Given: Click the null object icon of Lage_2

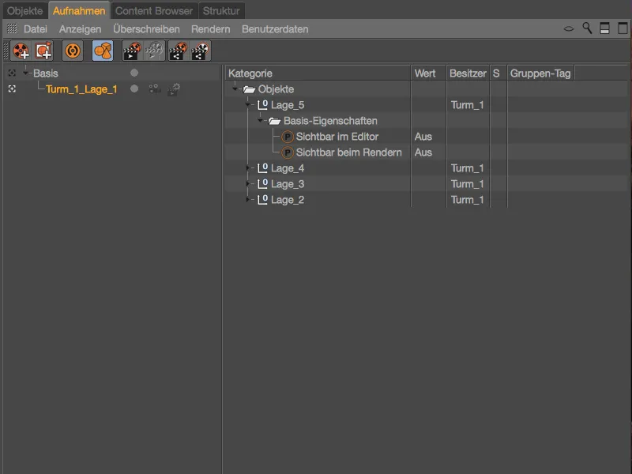Looking at the screenshot, I should pos(262,200).
